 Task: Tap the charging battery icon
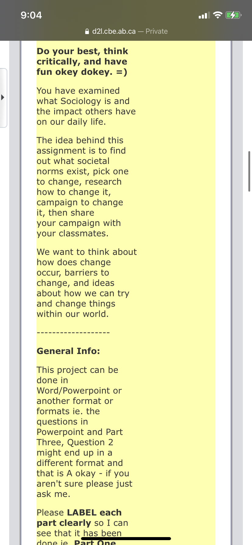tap(233, 15)
